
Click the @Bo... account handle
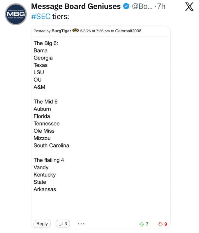click(x=142, y=6)
